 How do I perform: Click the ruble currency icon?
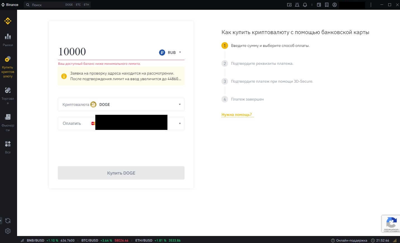[x=162, y=53]
